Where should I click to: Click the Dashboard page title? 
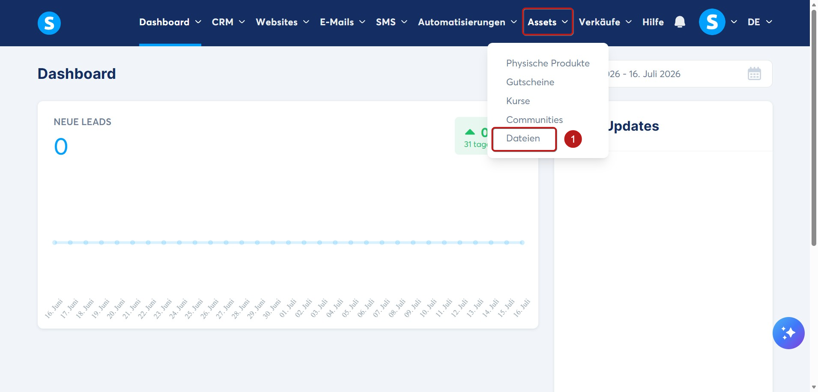point(77,74)
